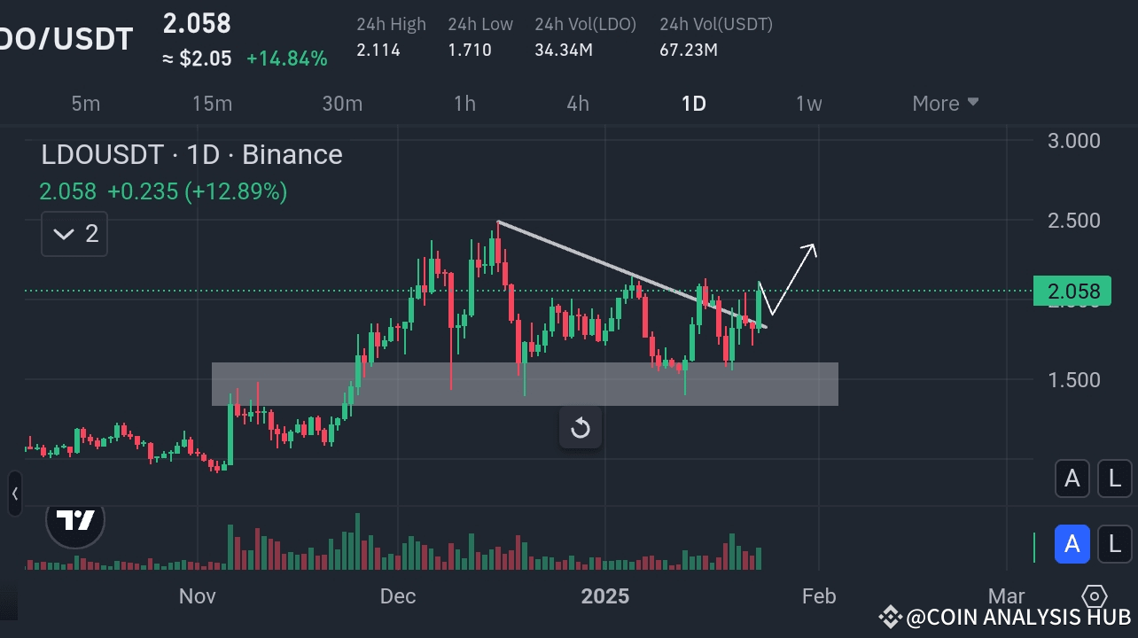Collapse the indicator legend chevron labeled 2
1138x638 pixels.
point(74,233)
